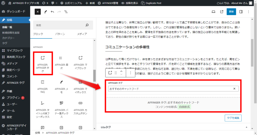The width and height of the screenshot is (257, 135).
Task: Insert the AFFINGER マイブロック block
Action: click(80, 63)
